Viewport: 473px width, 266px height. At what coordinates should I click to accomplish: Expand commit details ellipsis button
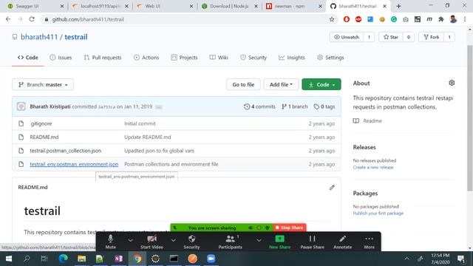coord(159,106)
